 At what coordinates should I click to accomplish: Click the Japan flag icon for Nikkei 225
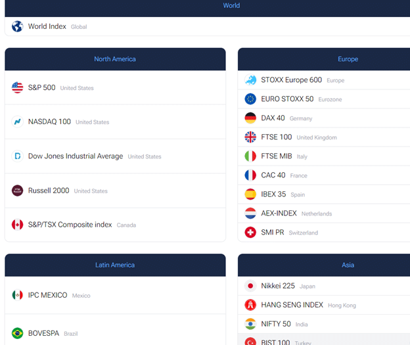[x=250, y=286]
